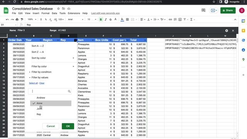Click the present/meet button
The image size is (247, 139).
tap(214, 10)
